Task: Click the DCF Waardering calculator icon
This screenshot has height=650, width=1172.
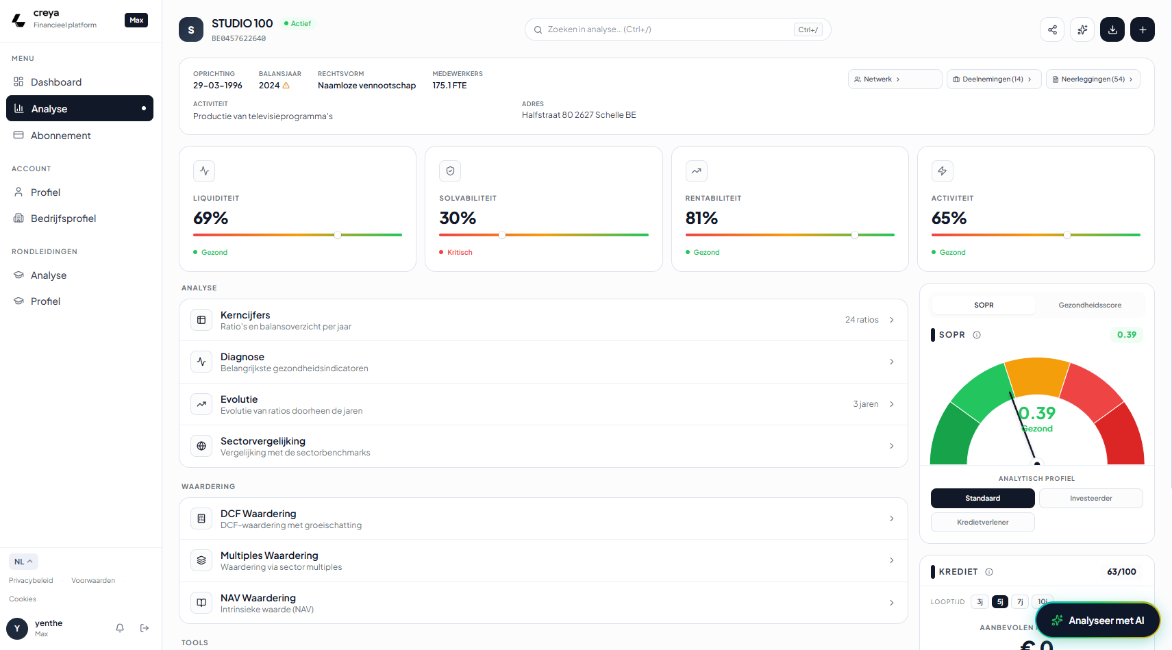Action: [201, 518]
